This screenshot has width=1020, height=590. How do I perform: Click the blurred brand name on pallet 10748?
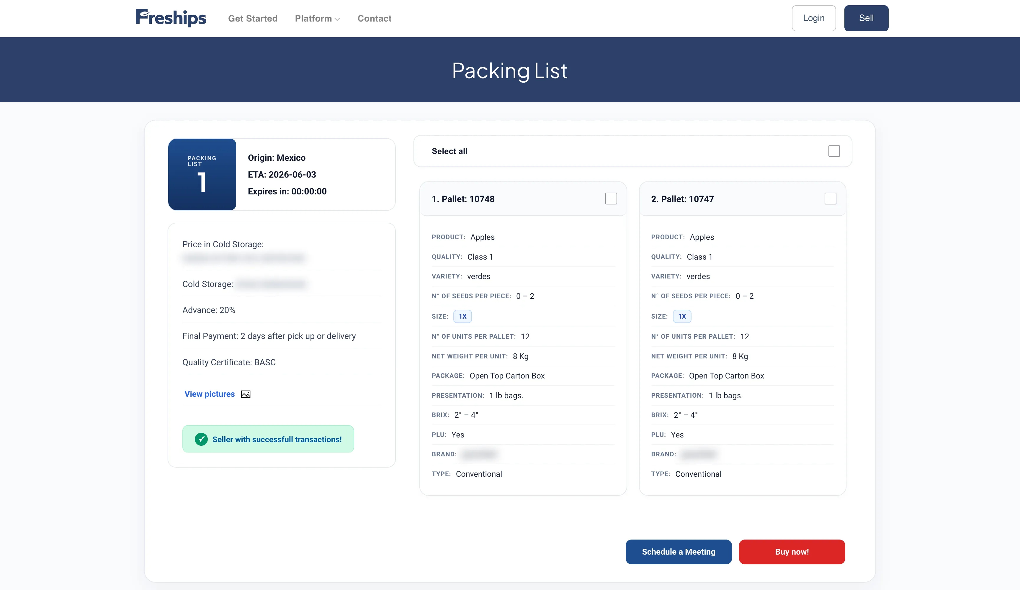(x=479, y=454)
